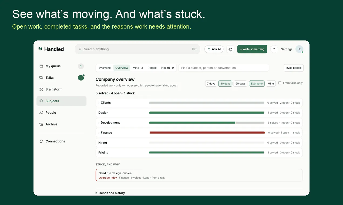Switch to the Health · 9 tab
This screenshot has height=205, width=343.
coord(167,68)
